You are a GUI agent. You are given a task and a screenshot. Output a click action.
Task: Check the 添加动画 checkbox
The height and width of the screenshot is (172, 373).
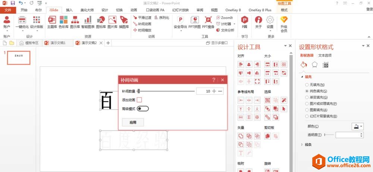140,100
